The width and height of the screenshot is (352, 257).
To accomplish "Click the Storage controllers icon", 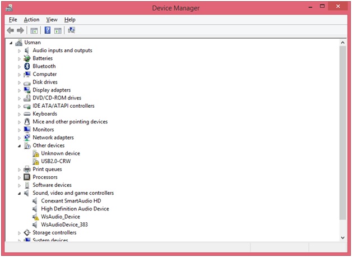I will [x=27, y=232].
